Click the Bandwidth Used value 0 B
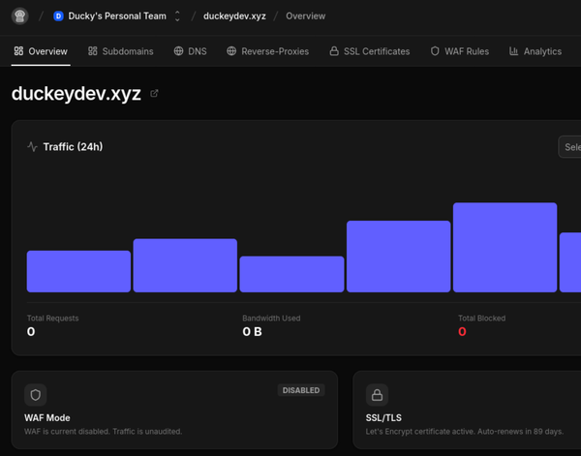The width and height of the screenshot is (581, 456). tap(253, 331)
